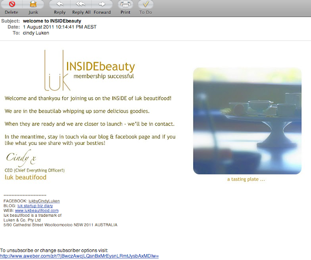311x260 pixels.
Task: Open the luk startup biz diary link
Action: [x=35, y=206]
